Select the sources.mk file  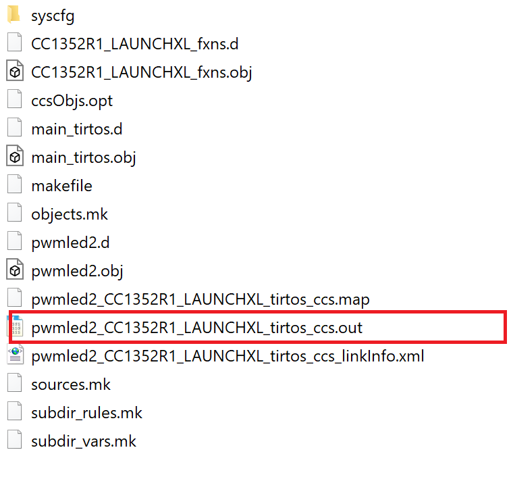click(x=71, y=384)
